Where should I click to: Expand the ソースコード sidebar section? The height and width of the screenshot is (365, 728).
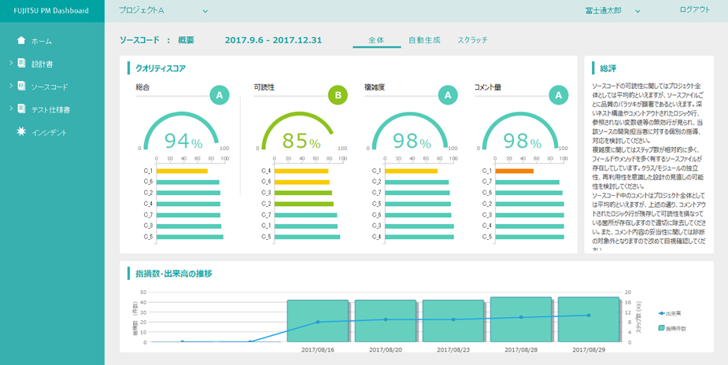[11, 86]
